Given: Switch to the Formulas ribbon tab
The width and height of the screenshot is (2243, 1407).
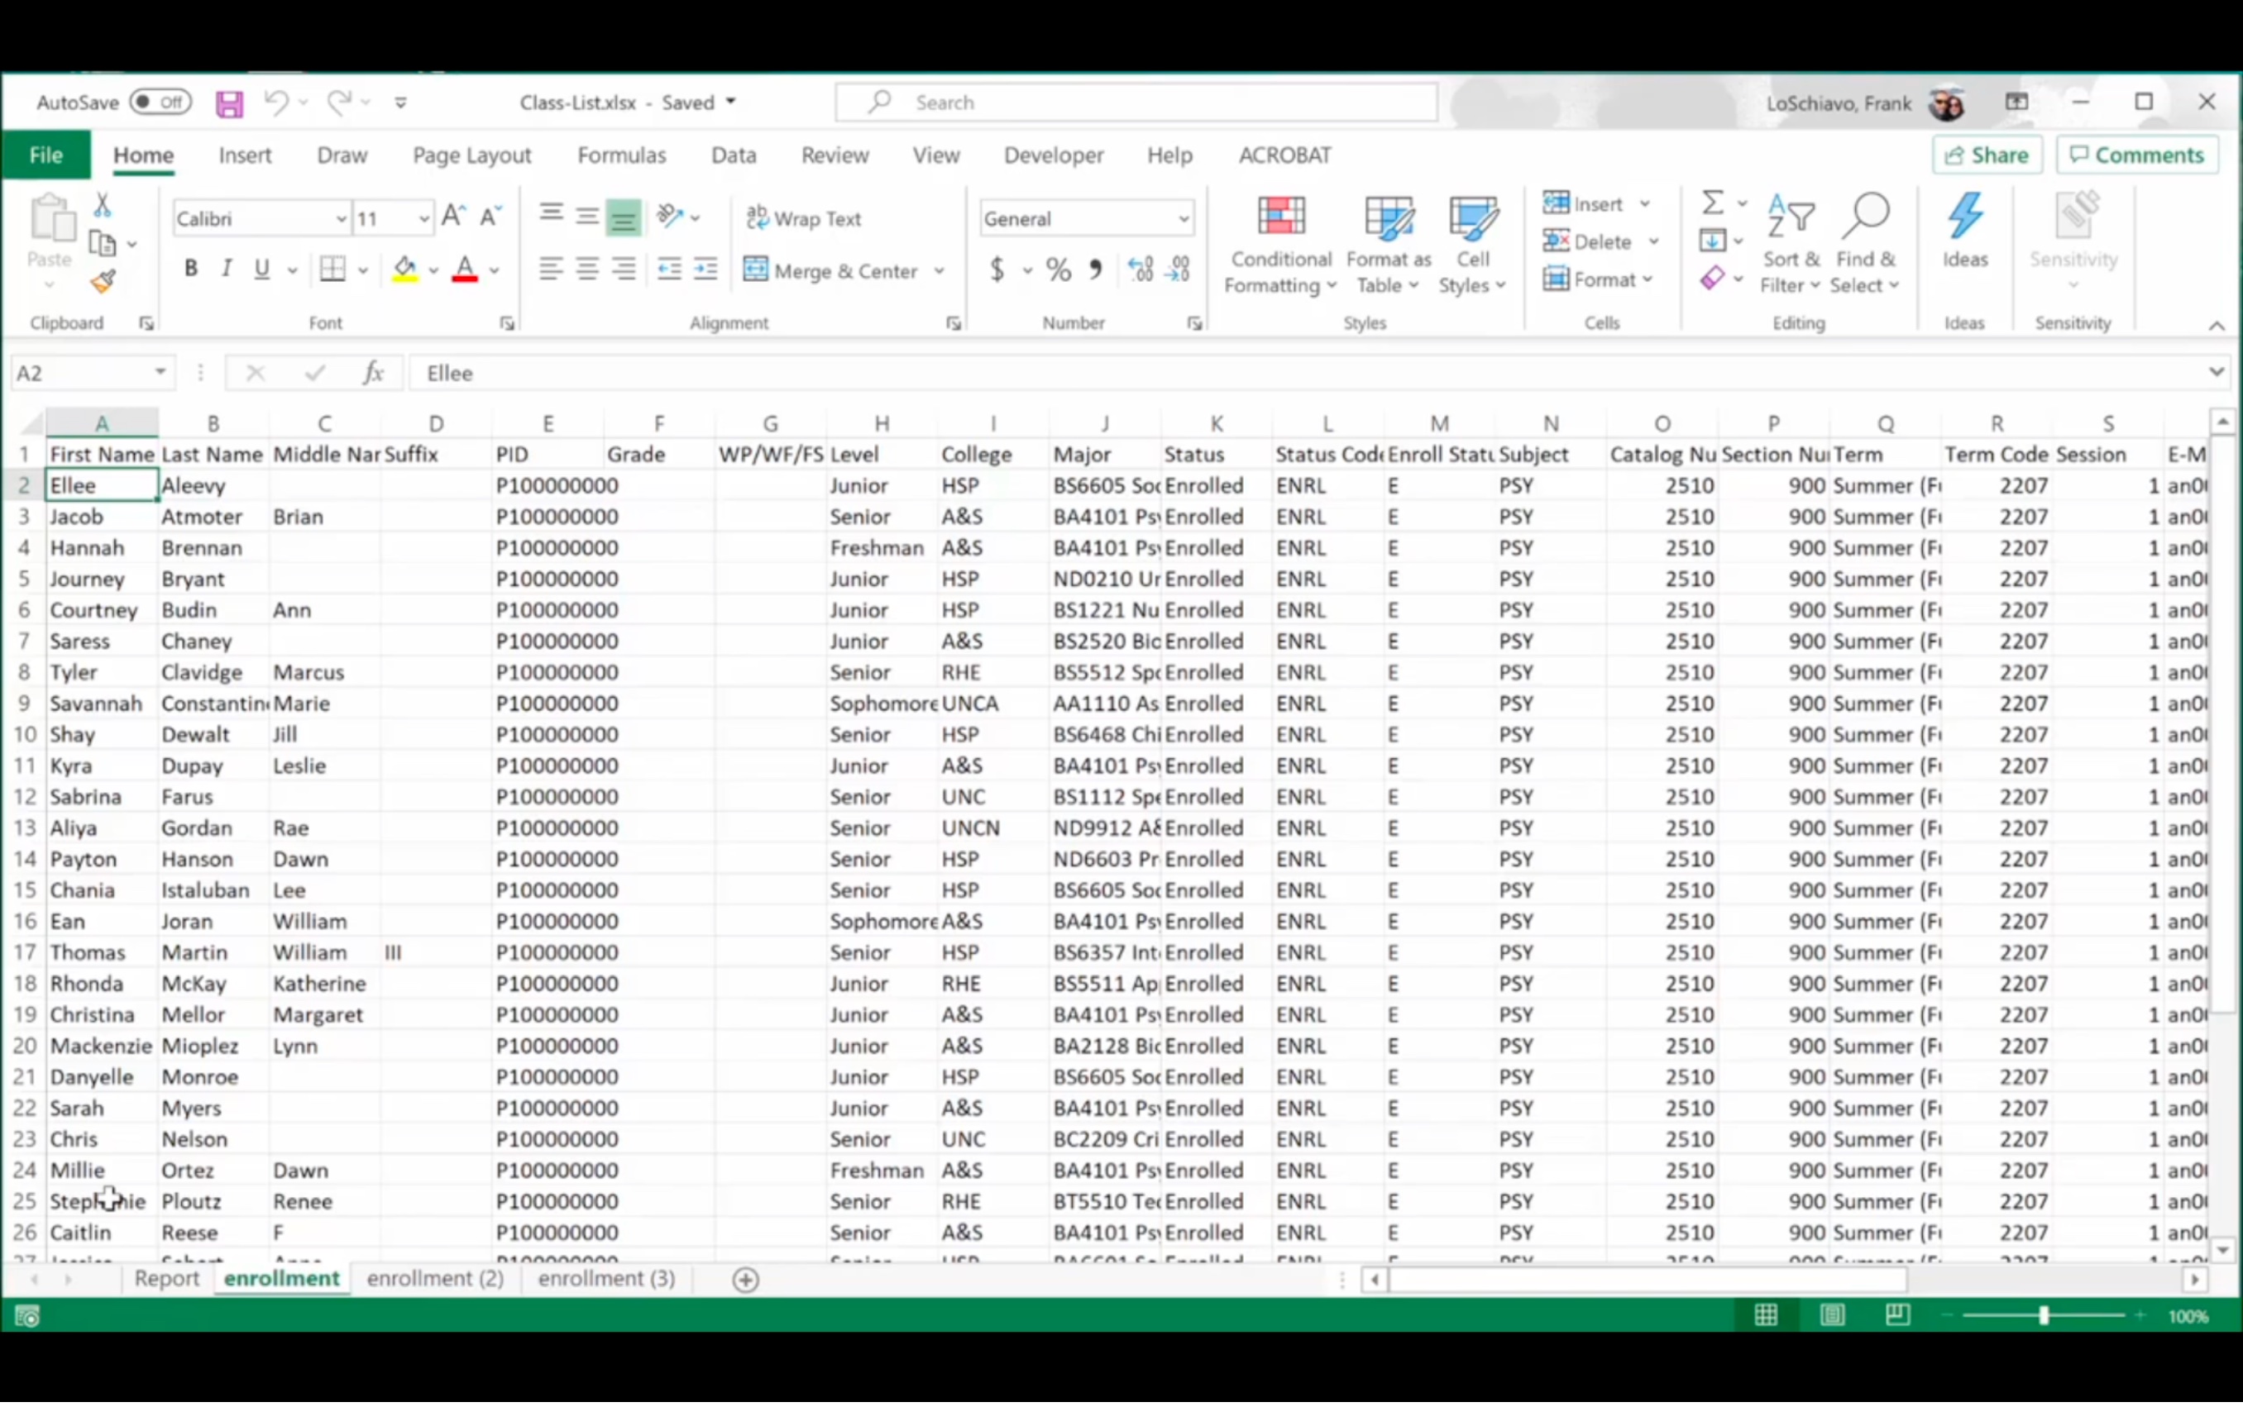Looking at the screenshot, I should point(622,155).
